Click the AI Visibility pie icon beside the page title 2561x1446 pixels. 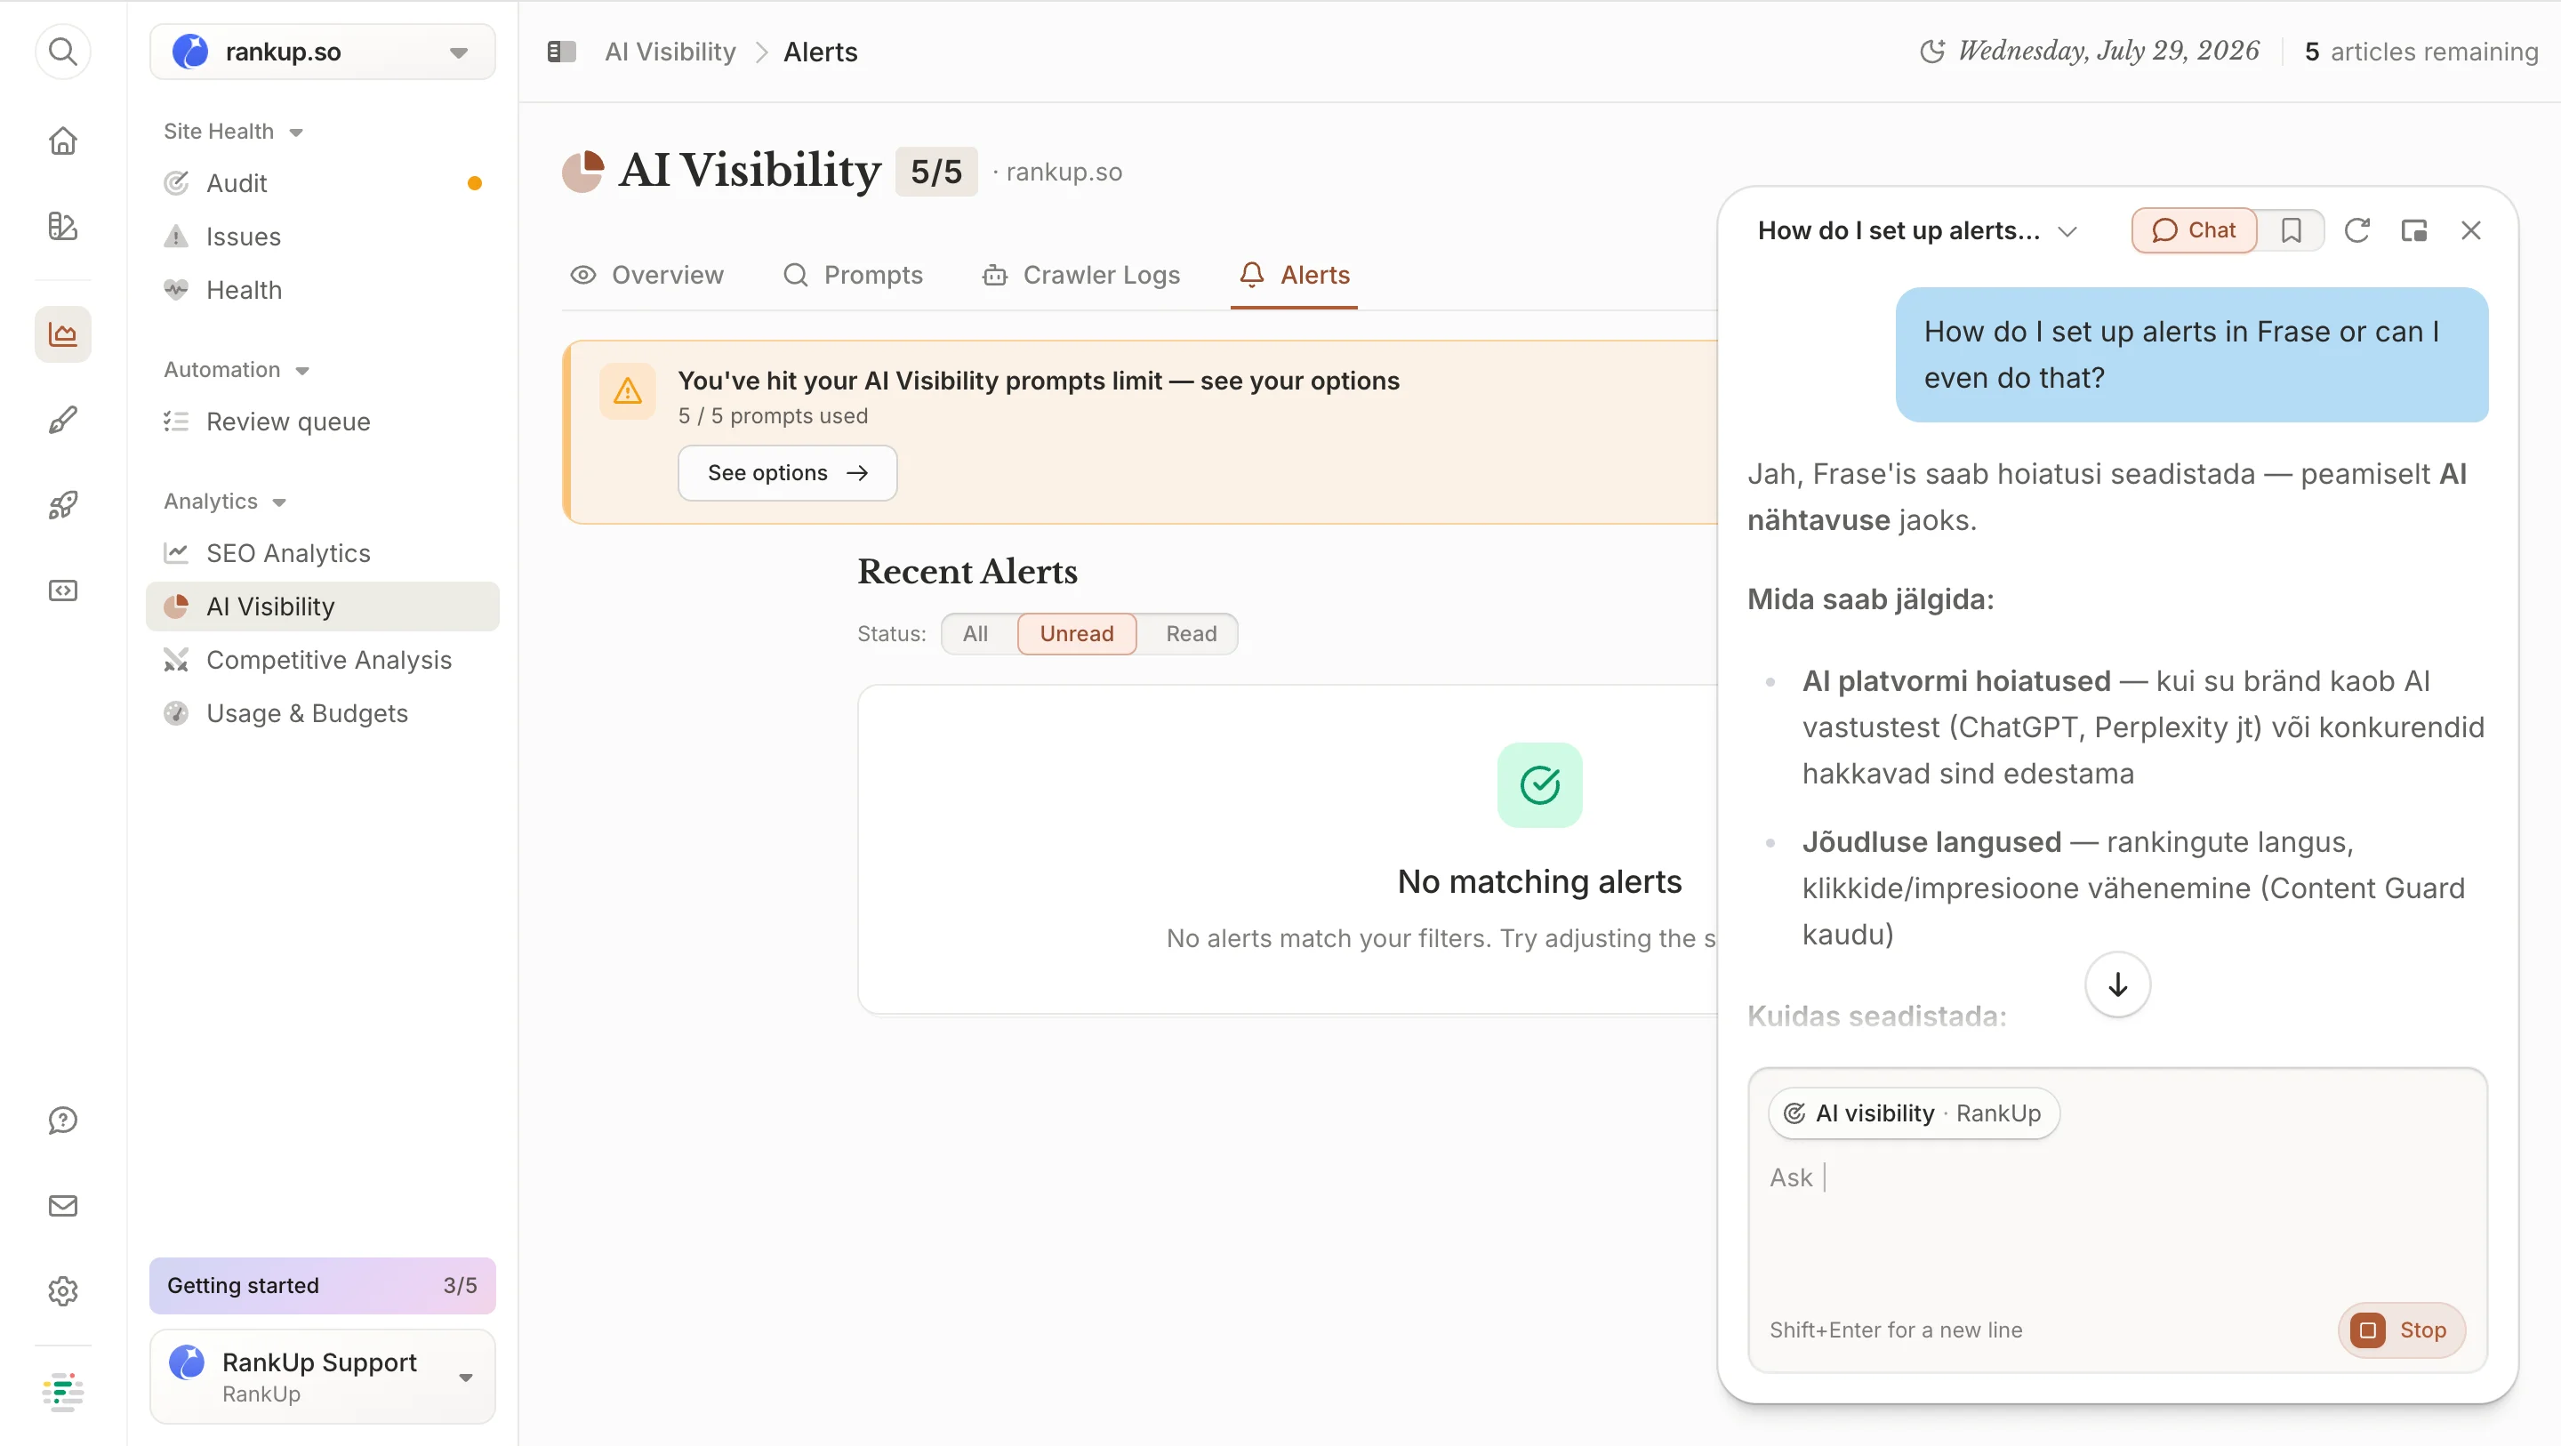pyautogui.click(x=582, y=171)
